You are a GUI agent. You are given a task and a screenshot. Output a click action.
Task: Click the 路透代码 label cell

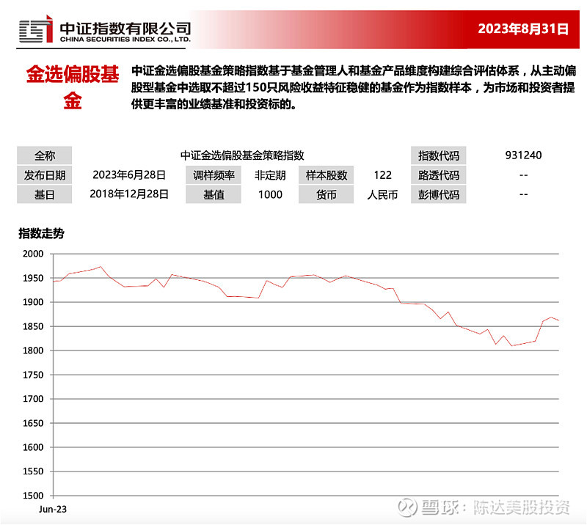[x=438, y=175]
